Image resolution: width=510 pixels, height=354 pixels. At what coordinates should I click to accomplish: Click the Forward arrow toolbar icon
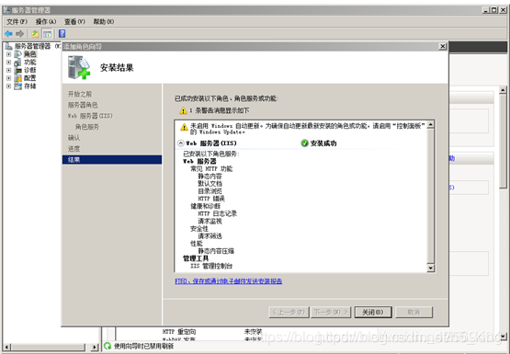[x=20, y=33]
